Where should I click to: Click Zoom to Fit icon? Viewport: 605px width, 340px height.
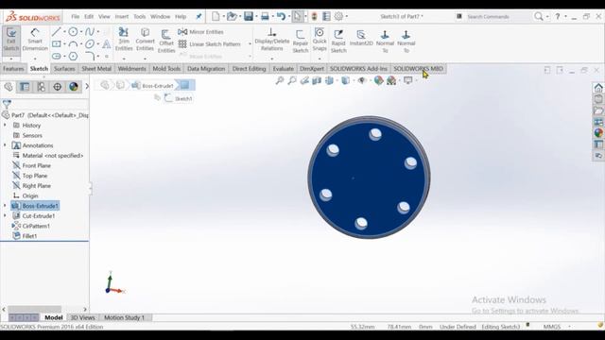(280, 80)
